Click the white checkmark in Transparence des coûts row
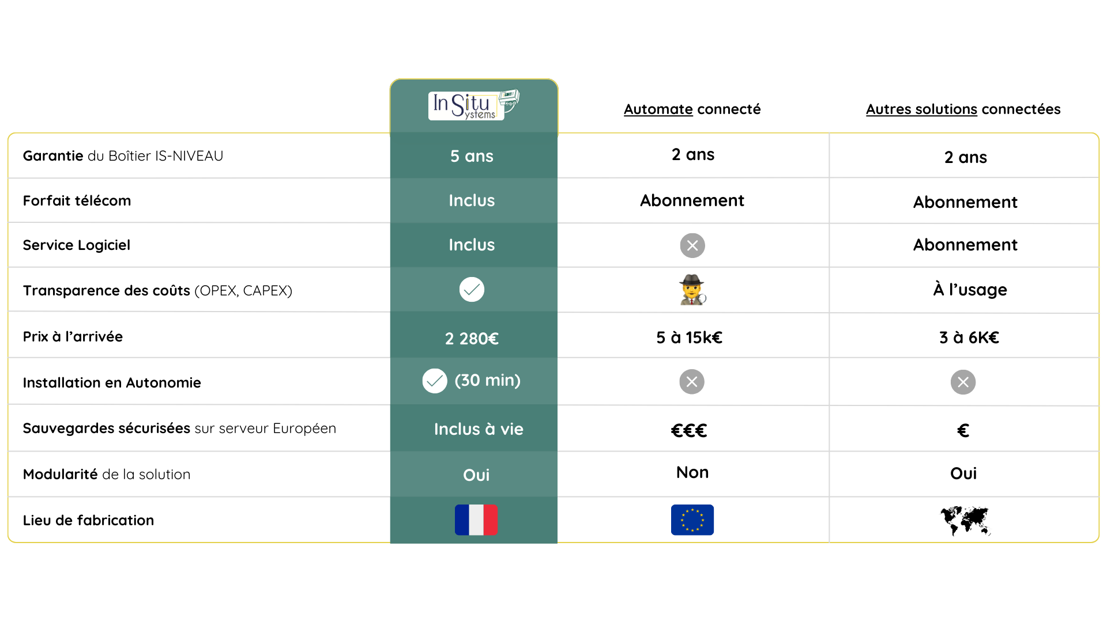Image resolution: width=1107 pixels, height=622 pixels. pyautogui.click(x=472, y=290)
